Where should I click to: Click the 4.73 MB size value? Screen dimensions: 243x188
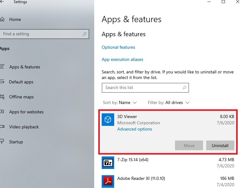click(x=226, y=160)
